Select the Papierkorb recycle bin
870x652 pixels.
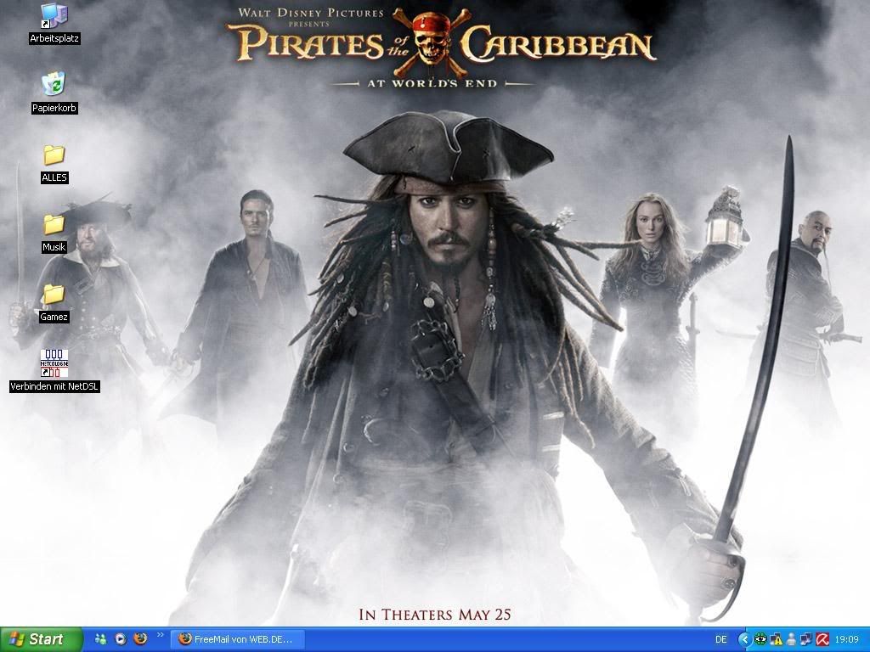(54, 85)
